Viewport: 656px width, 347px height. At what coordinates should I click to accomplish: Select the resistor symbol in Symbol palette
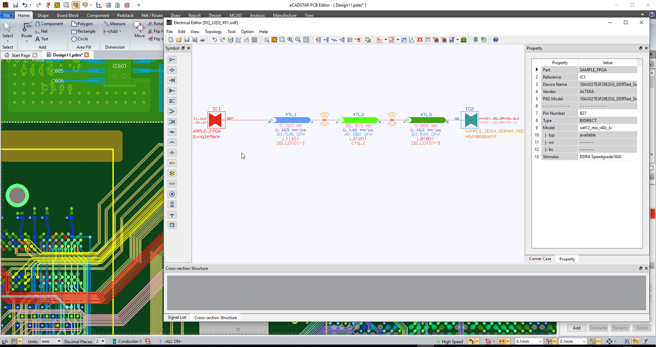(x=172, y=132)
